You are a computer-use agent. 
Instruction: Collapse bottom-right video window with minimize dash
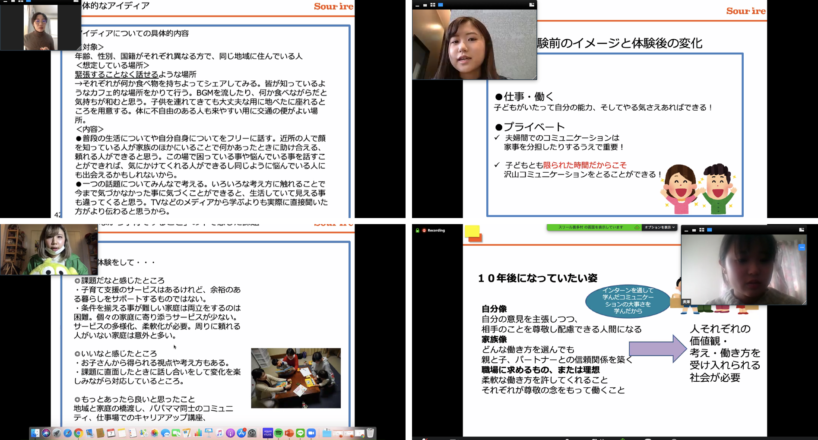coord(686,230)
